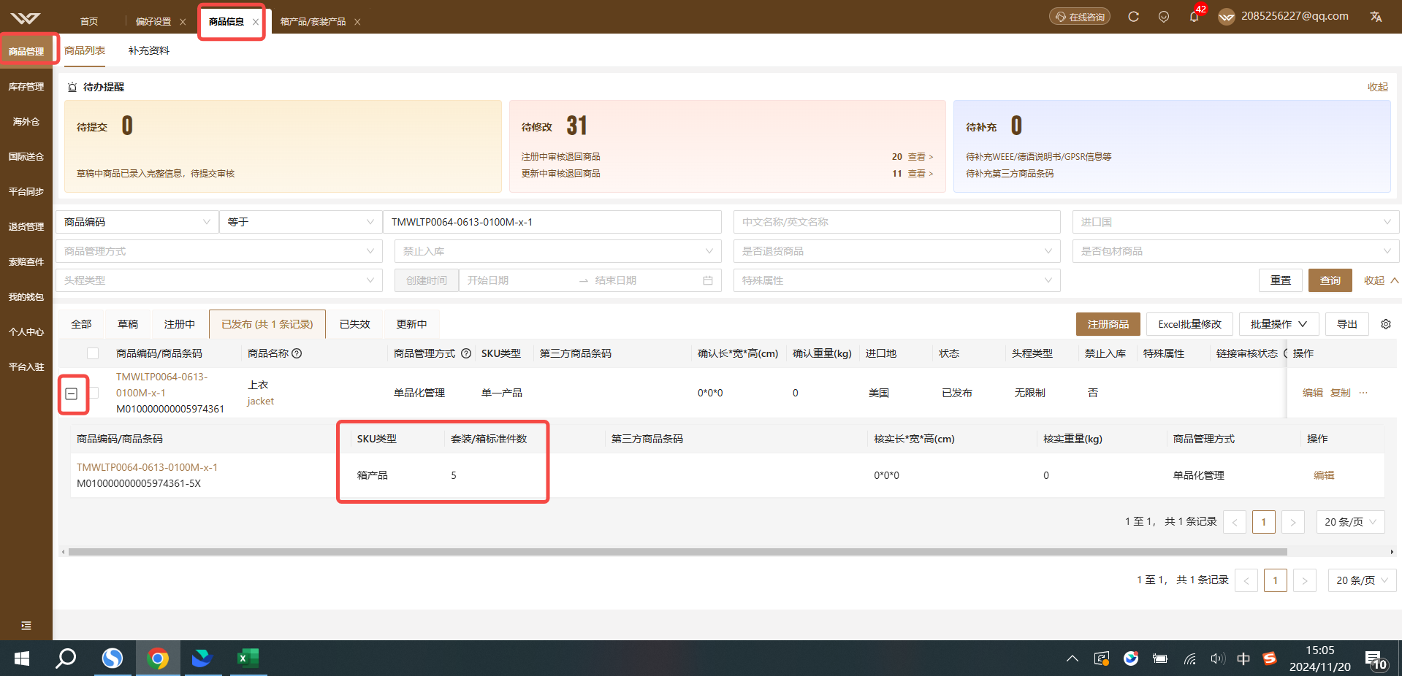Viewport: 1402px width, 676px height.
Task: Open the Windows notification center icon
Action: coord(1376,661)
